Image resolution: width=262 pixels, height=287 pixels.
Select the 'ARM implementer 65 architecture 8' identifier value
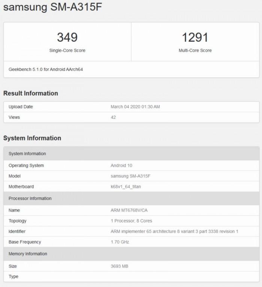174,231
